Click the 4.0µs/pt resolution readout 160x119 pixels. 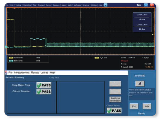click(146, 58)
